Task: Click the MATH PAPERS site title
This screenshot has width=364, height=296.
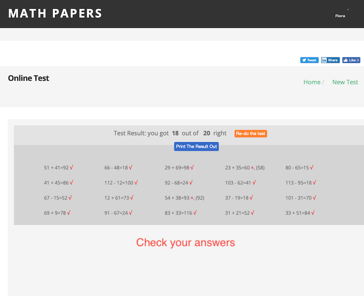Action: (x=55, y=14)
